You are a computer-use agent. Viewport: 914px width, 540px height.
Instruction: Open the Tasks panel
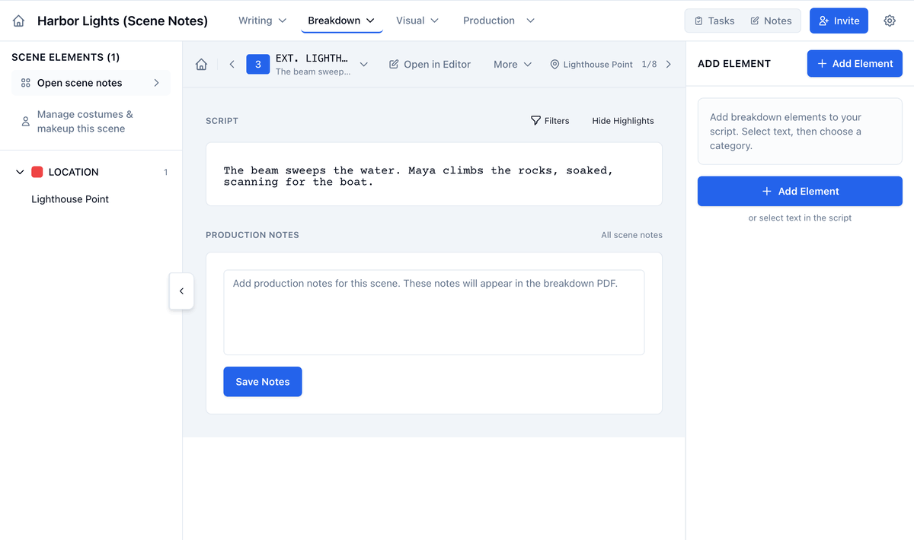714,21
